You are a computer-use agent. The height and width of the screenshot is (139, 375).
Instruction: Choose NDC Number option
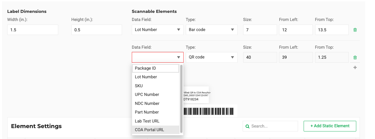click(x=156, y=103)
